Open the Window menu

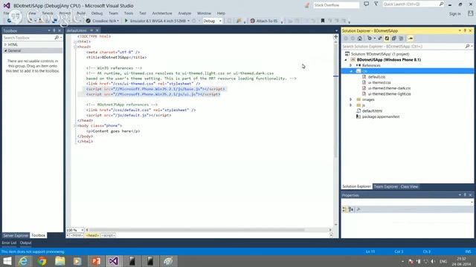pyautogui.click(x=204, y=13)
